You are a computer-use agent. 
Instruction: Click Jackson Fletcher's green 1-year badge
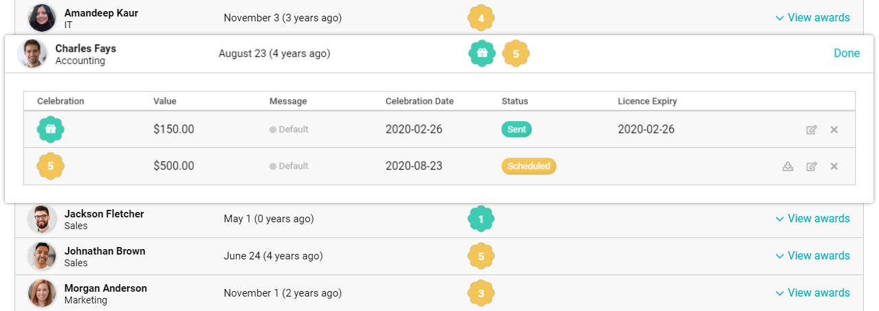[x=481, y=219]
